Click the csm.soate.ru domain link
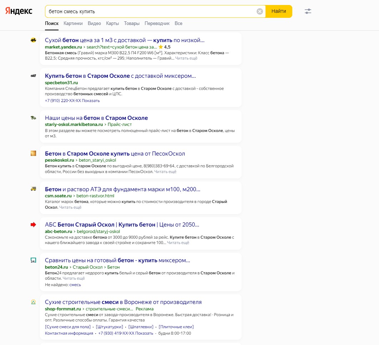The height and width of the screenshot is (345, 379). point(58,196)
